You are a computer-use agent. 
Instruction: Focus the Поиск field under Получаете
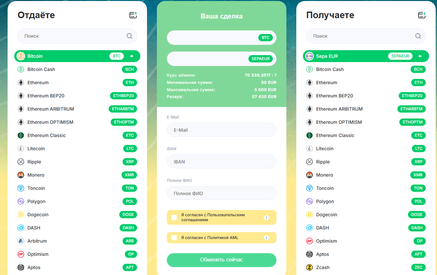coord(366,36)
